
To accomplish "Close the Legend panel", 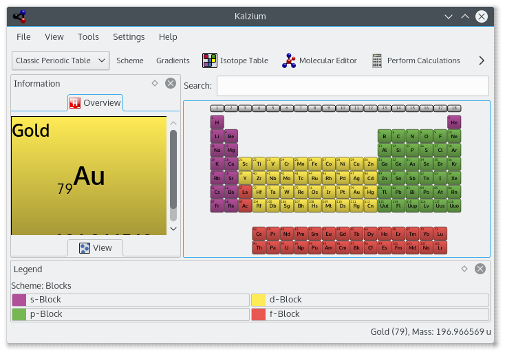I will tap(480, 269).
